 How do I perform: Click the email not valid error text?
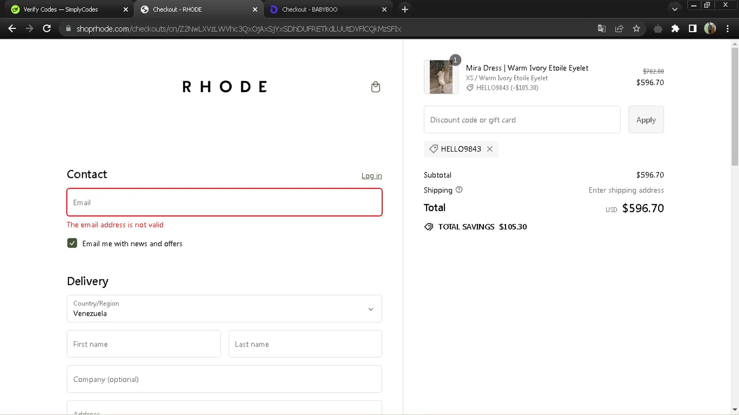click(115, 224)
